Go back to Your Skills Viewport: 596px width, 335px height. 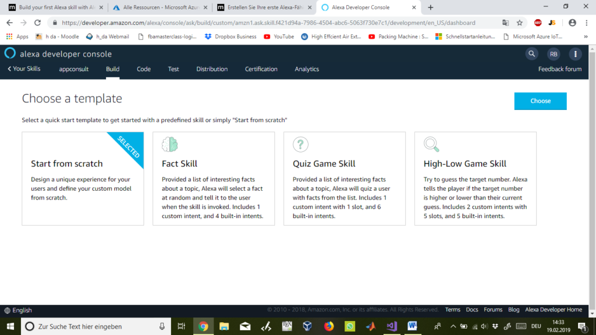tap(24, 69)
